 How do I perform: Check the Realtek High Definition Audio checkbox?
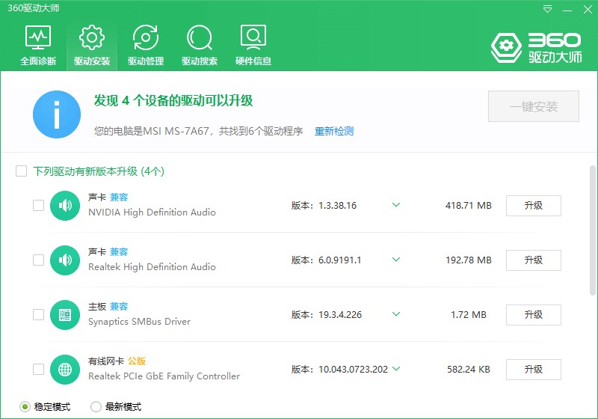[x=39, y=260]
